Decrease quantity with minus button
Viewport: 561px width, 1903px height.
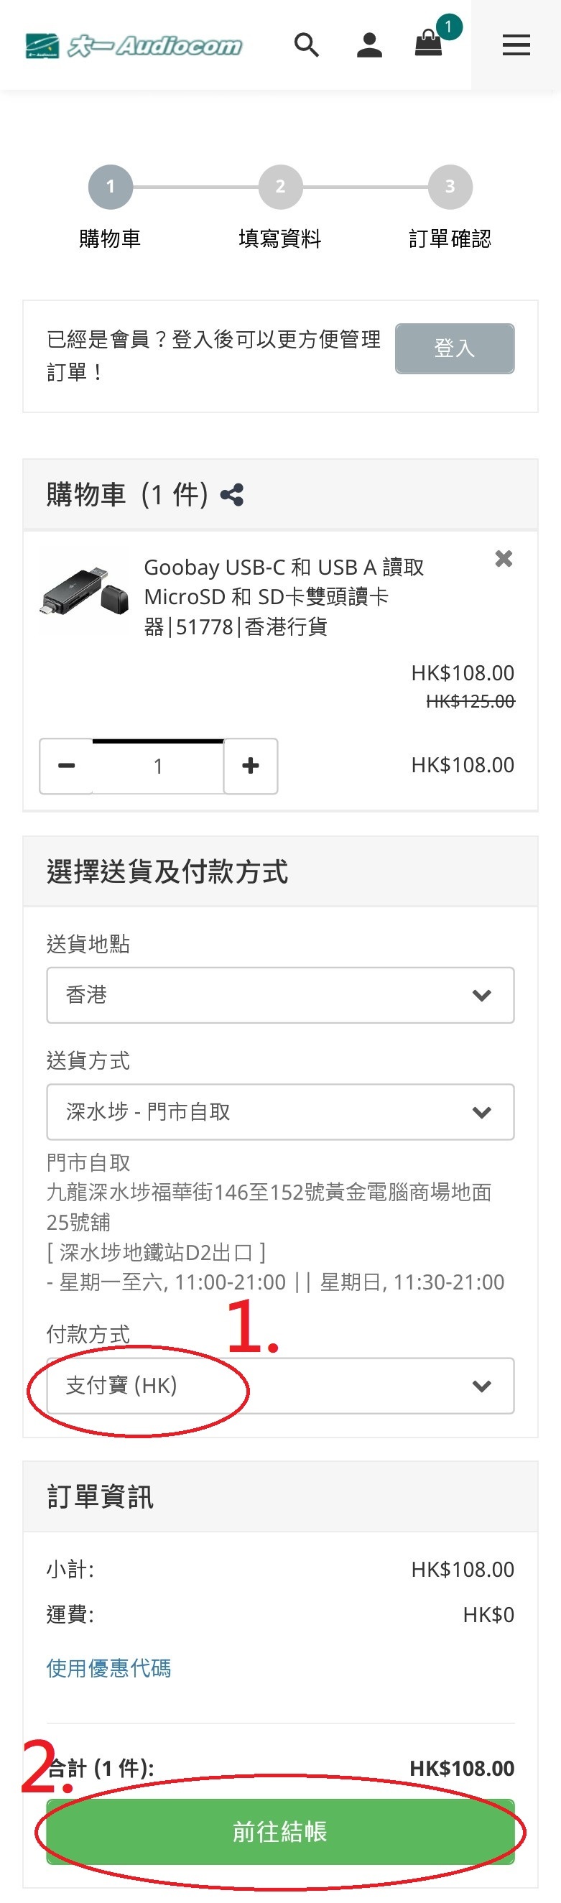coord(67,766)
